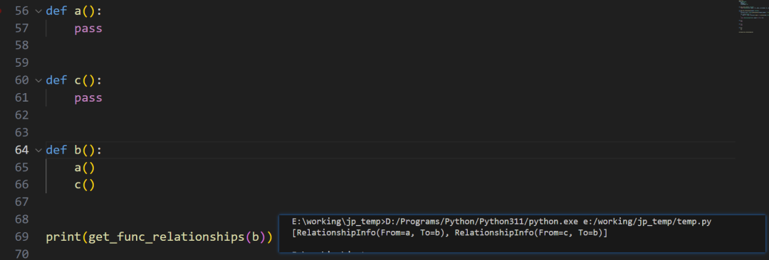
Task: Click the python.exe path in terminal
Action: pyautogui.click(x=482, y=222)
